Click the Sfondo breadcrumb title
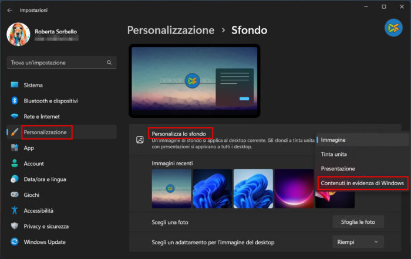The height and width of the screenshot is (259, 411). click(x=250, y=30)
